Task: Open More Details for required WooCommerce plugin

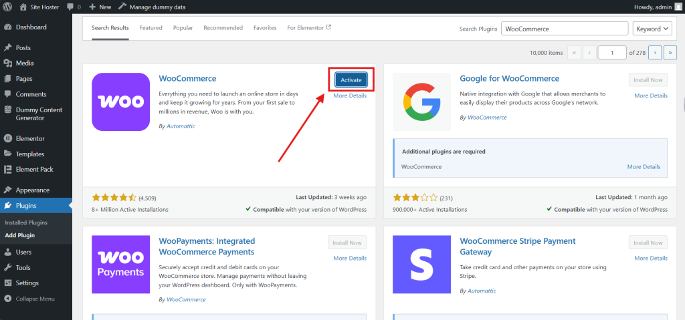Action: [x=644, y=167]
